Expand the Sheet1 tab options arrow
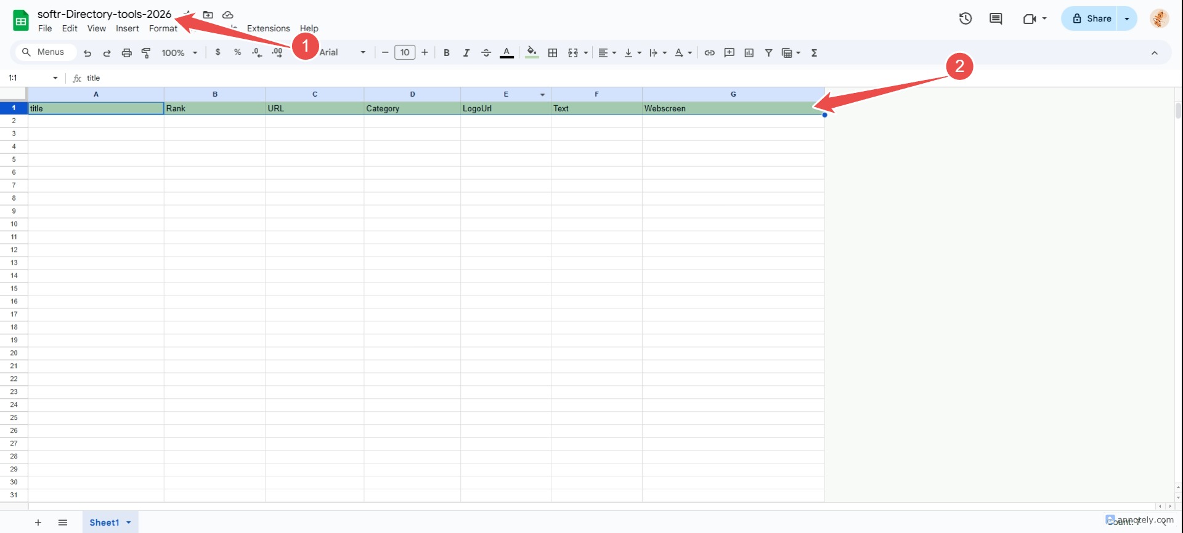Viewport: 1183px width, 533px height. (x=129, y=523)
